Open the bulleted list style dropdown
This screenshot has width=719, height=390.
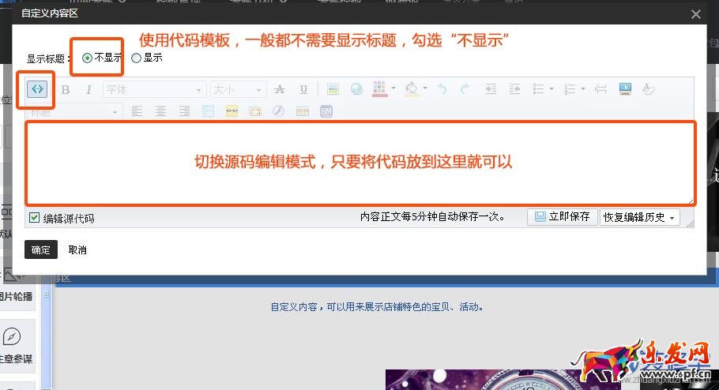(x=551, y=88)
